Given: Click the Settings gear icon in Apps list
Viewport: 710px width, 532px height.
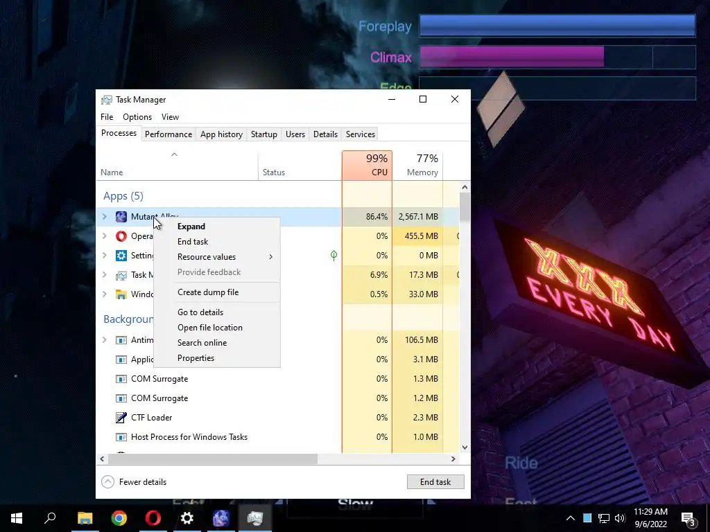Looking at the screenshot, I should click(121, 256).
